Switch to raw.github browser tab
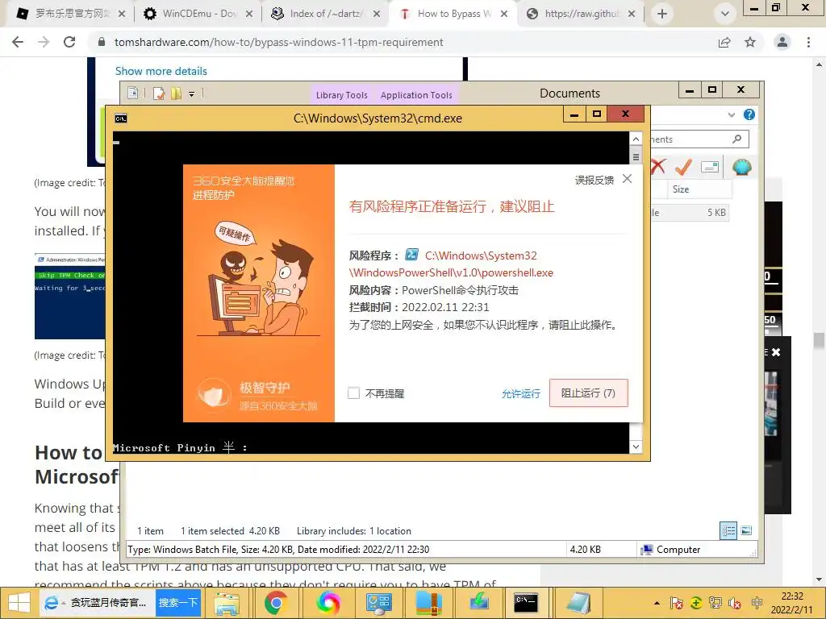The height and width of the screenshot is (619, 826). coord(582,14)
